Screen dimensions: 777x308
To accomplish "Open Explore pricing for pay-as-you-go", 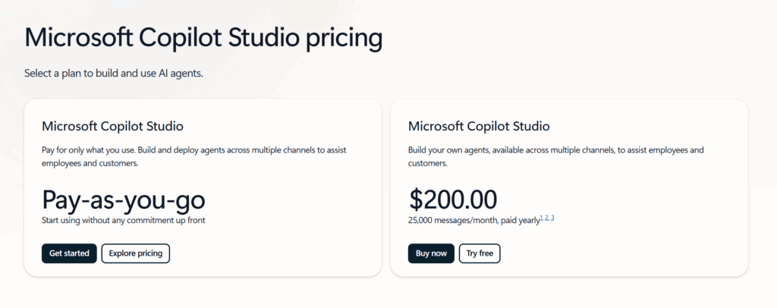I will pyautogui.click(x=136, y=253).
